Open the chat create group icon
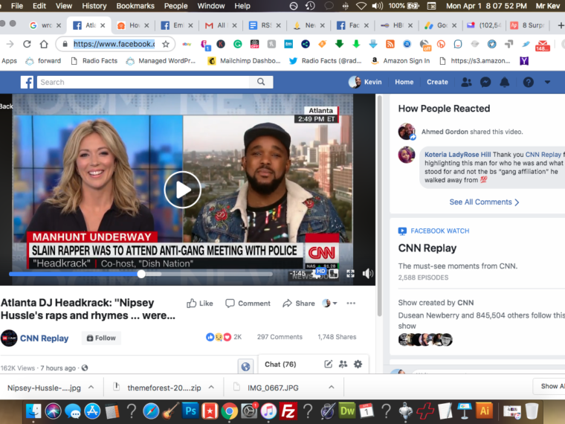This screenshot has height=424, width=565. point(343,364)
